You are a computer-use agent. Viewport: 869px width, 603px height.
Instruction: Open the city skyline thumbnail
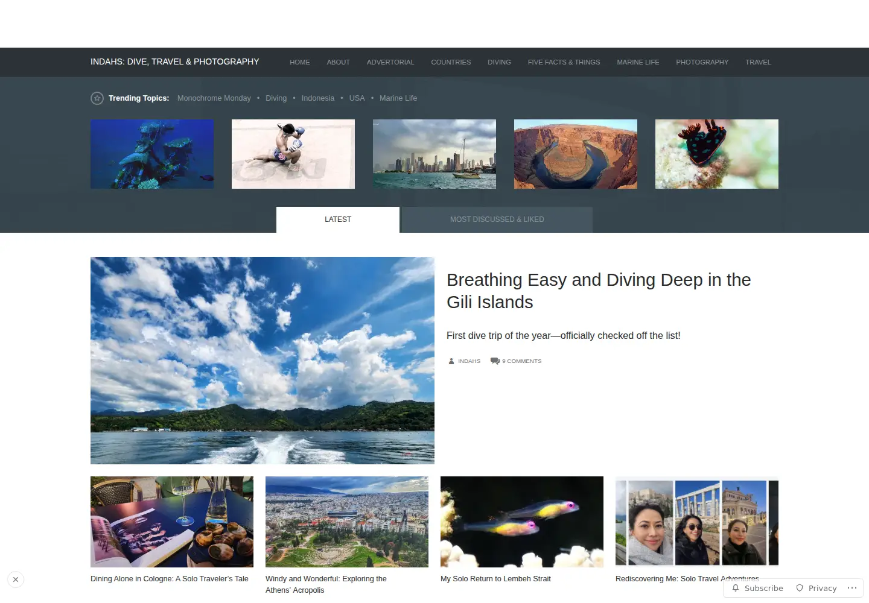click(434, 154)
